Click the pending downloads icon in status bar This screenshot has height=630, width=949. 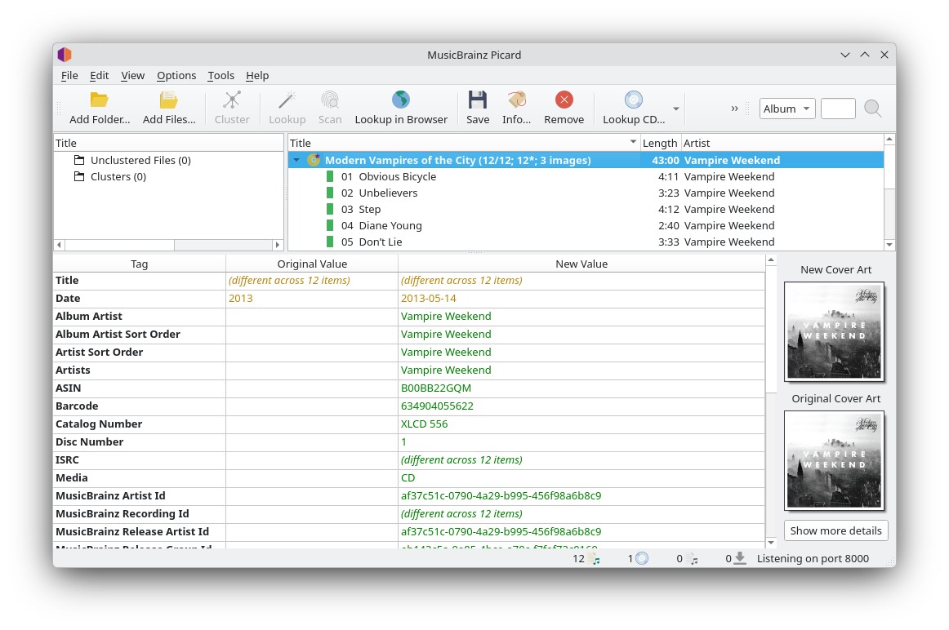click(x=740, y=559)
